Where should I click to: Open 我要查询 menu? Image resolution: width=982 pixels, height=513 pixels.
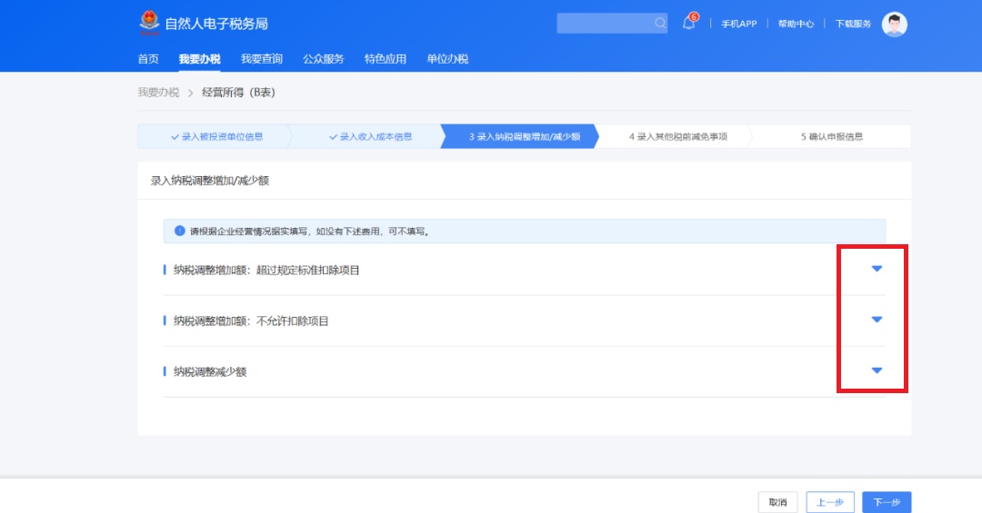[262, 59]
